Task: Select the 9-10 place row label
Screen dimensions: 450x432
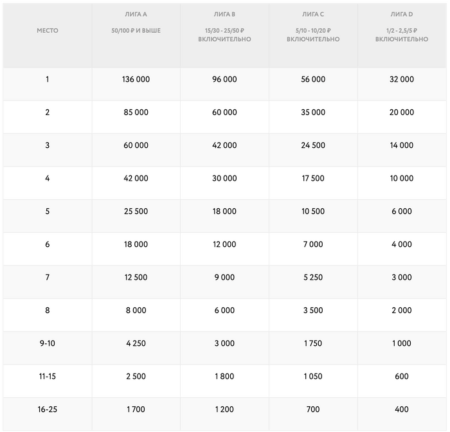Action: click(47, 344)
